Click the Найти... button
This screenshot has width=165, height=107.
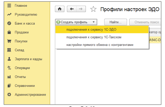tap(115, 22)
